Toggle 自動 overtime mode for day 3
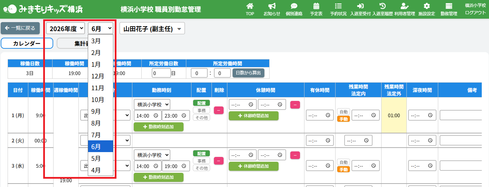The image size is (489, 187). pyautogui.click(x=344, y=162)
